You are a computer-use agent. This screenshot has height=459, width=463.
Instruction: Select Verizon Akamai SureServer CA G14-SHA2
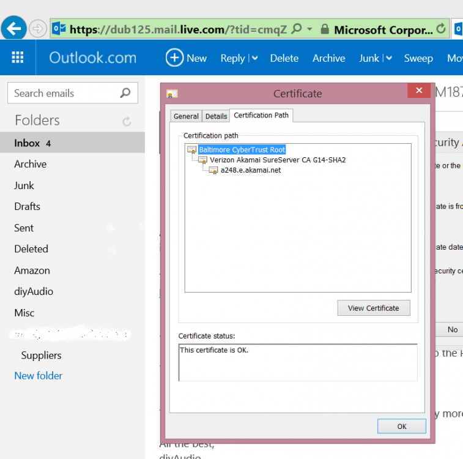(x=278, y=160)
